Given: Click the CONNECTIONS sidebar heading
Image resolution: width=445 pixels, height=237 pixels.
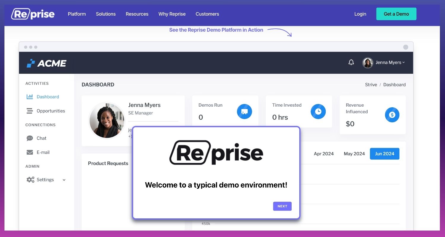Looking at the screenshot, I should tap(40, 125).
